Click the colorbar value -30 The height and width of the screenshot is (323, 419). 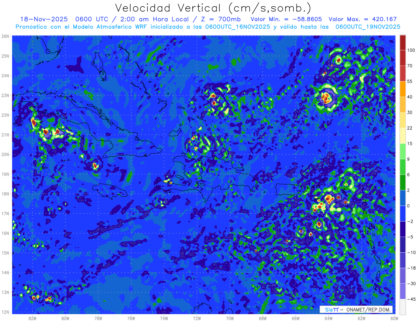click(x=411, y=283)
